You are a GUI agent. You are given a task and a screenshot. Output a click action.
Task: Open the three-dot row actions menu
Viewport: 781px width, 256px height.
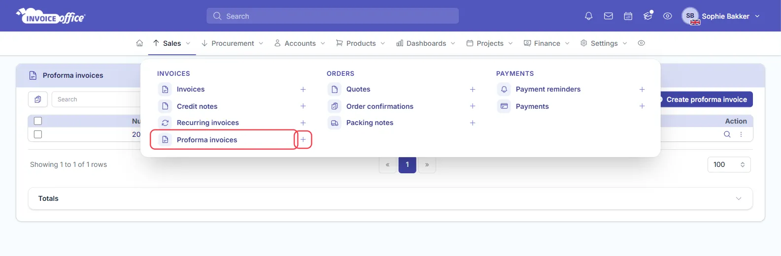741,134
